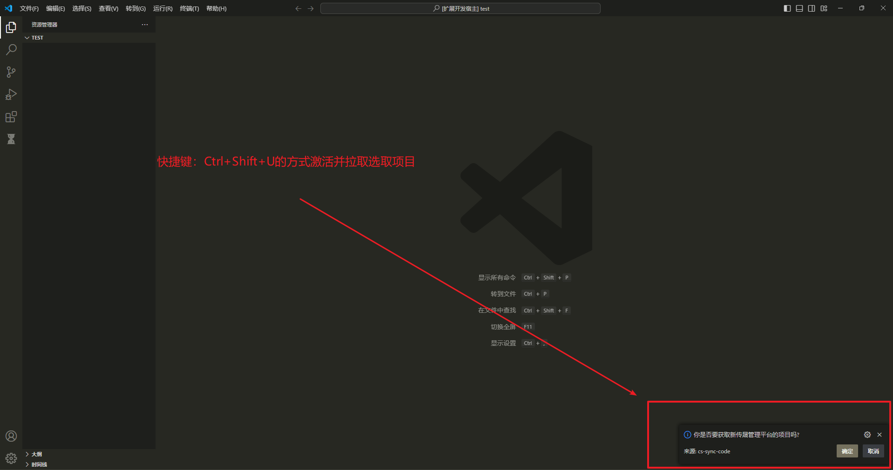Toggle the secondary side bar layout icon
Image resolution: width=893 pixels, height=470 pixels.
coord(812,8)
